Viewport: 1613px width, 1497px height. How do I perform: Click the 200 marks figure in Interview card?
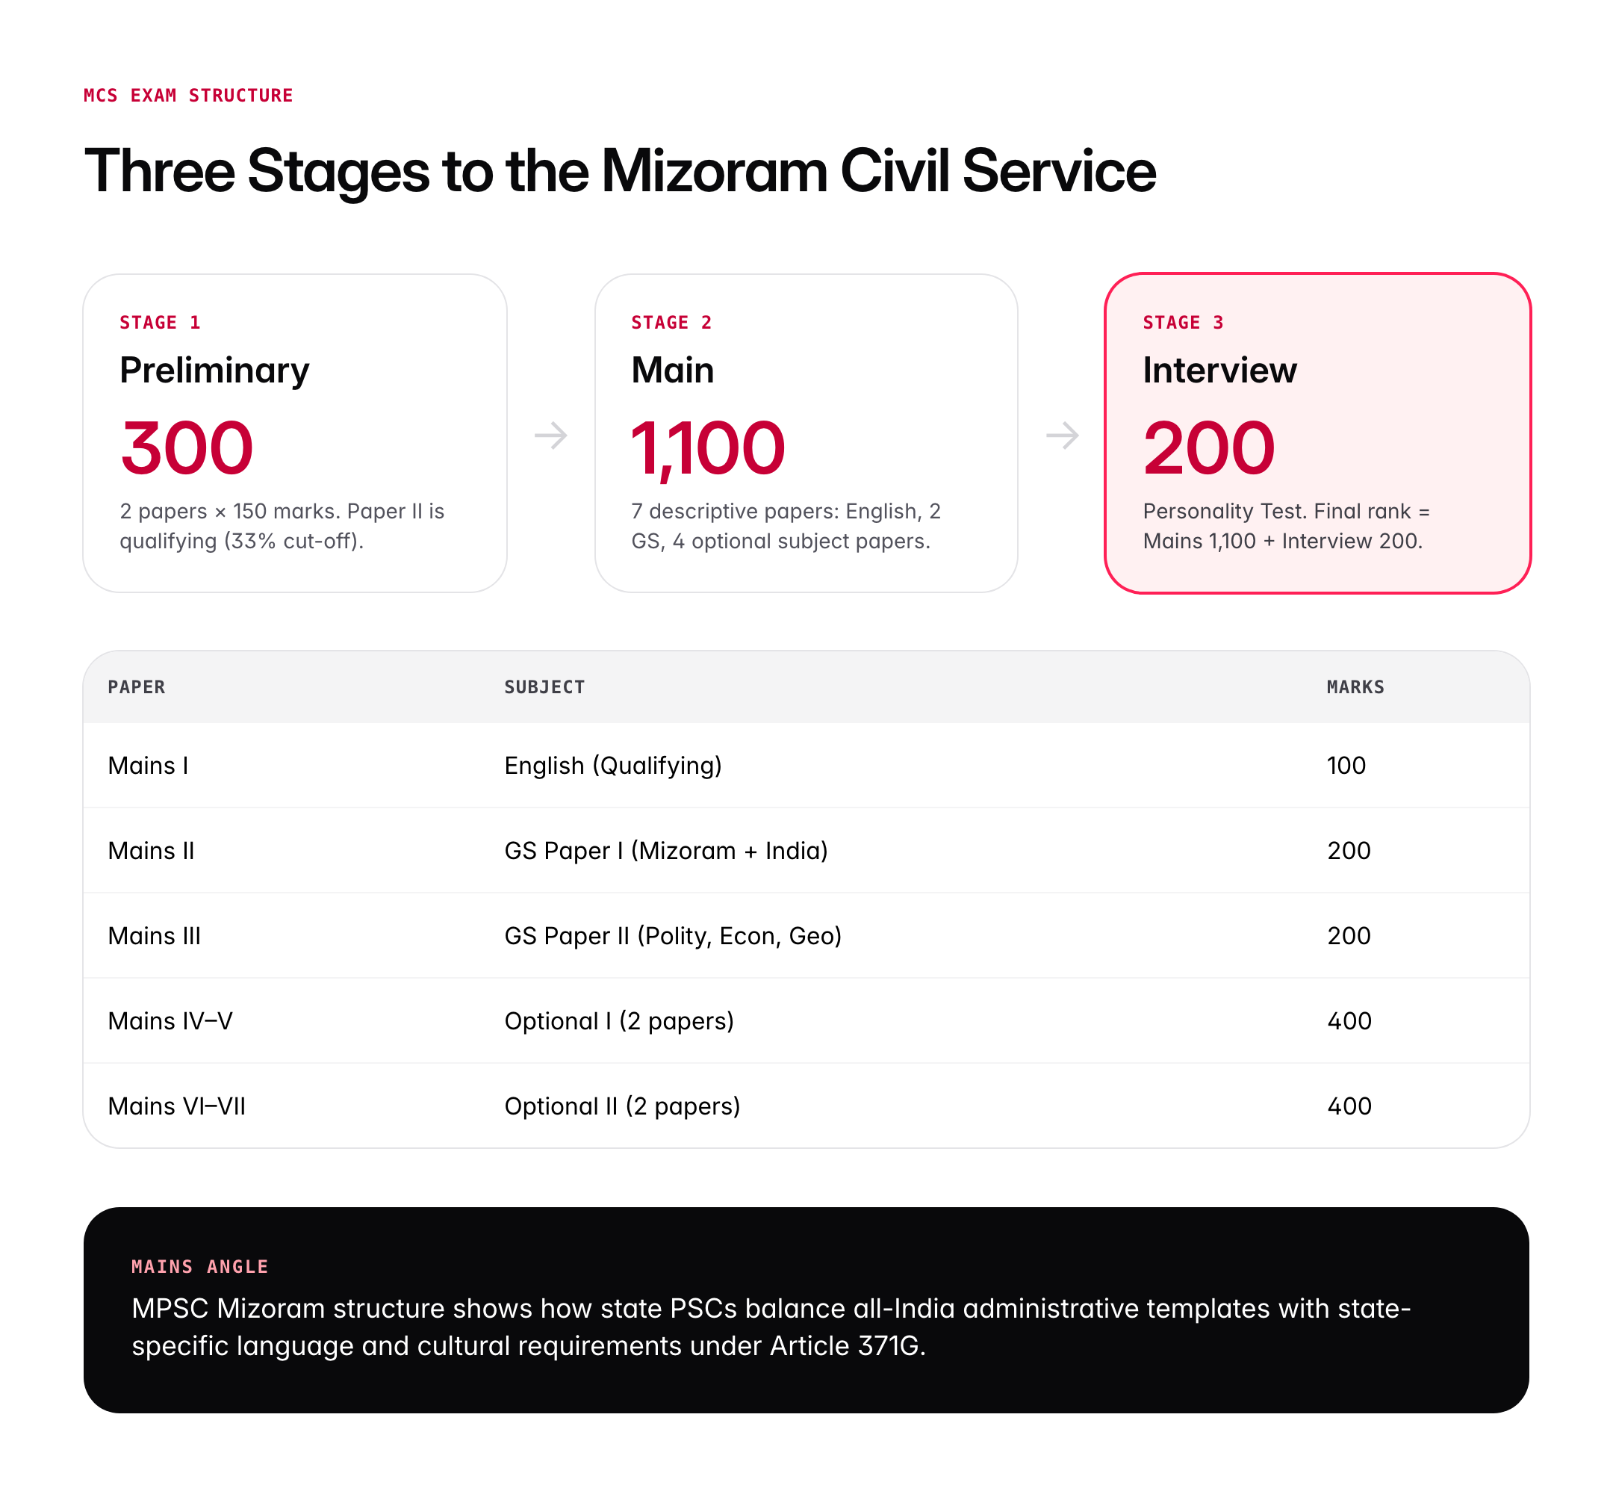pyautogui.click(x=1208, y=447)
